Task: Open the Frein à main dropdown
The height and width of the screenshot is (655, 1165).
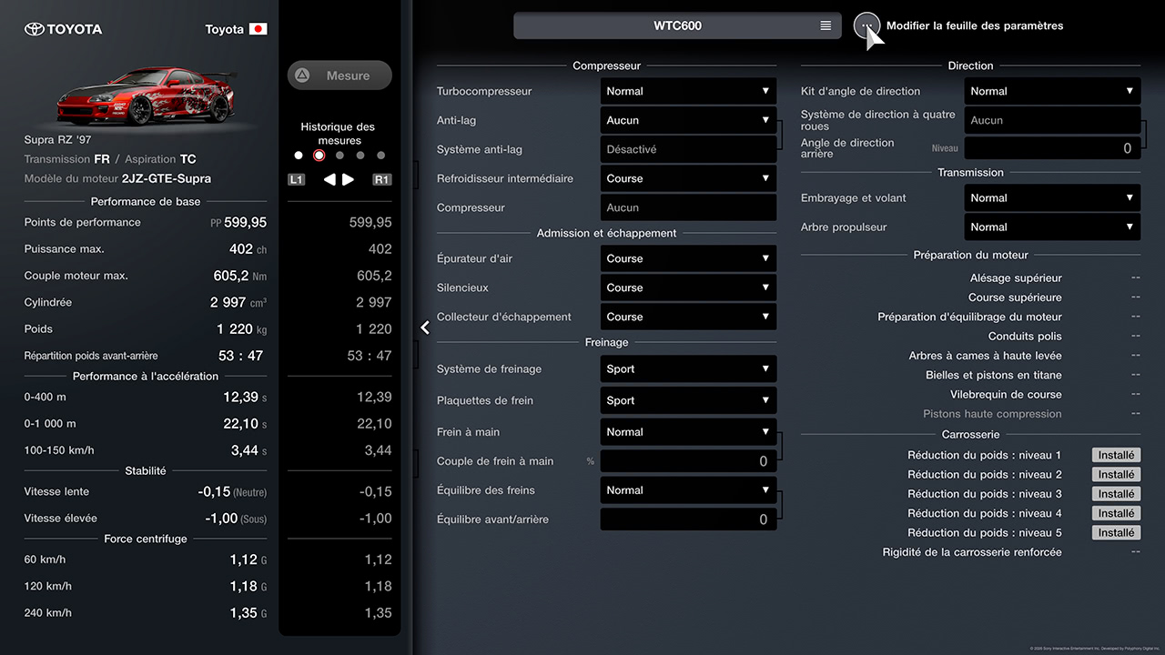Action: (688, 432)
